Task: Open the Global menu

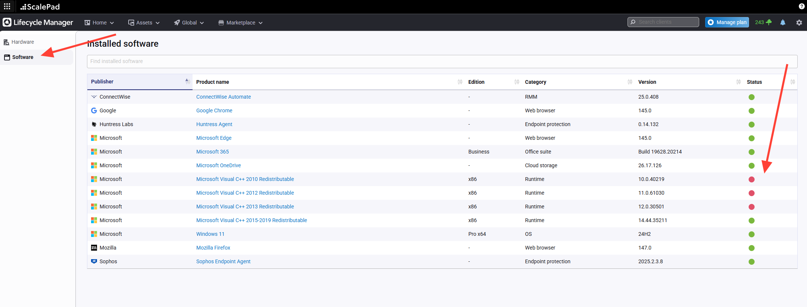Action: [189, 23]
